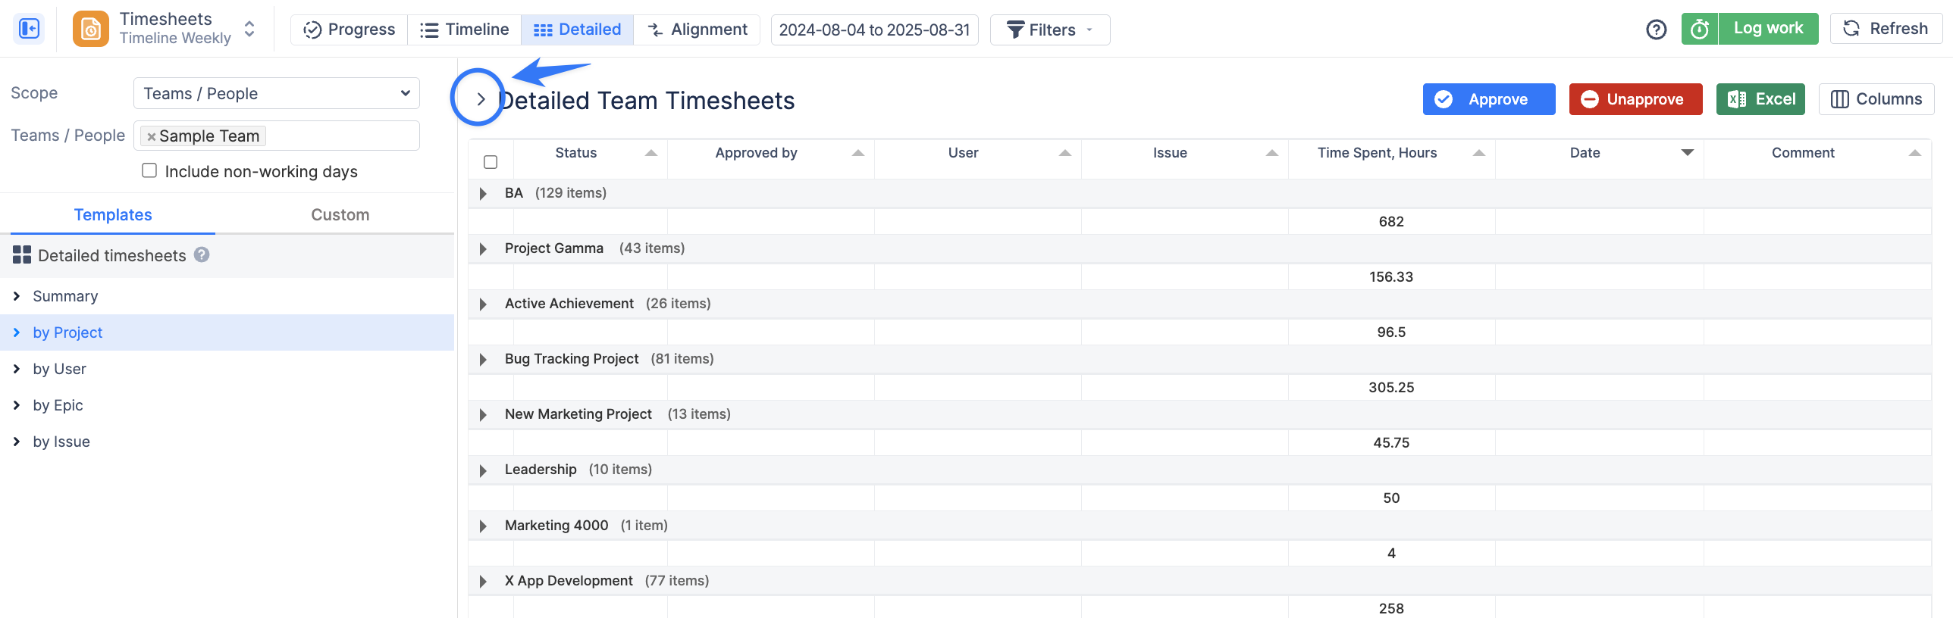
Task: Expand the BA group row
Action: click(483, 194)
